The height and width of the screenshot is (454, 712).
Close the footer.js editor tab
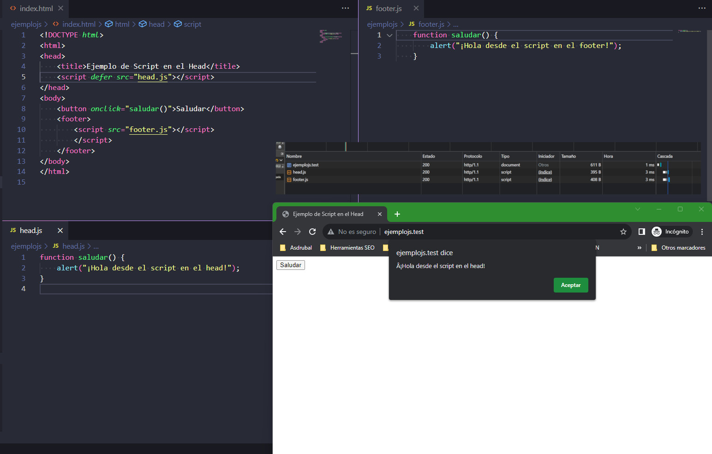coord(416,8)
